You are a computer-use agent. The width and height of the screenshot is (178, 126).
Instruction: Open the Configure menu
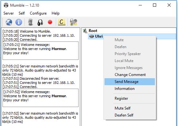pyautogui.click(x=38, y=13)
